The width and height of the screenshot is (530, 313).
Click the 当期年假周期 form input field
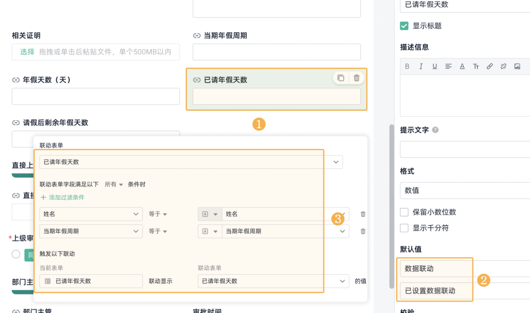point(276,52)
